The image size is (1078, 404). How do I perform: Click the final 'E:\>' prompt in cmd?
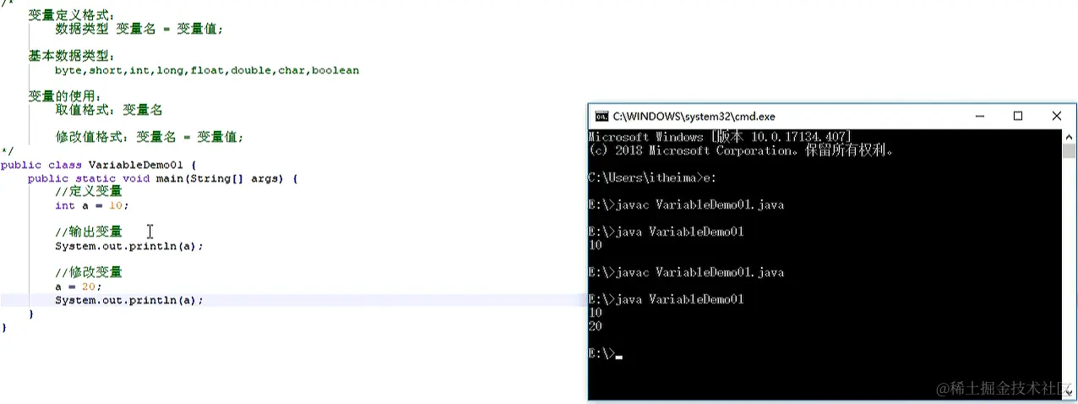pyautogui.click(x=602, y=353)
